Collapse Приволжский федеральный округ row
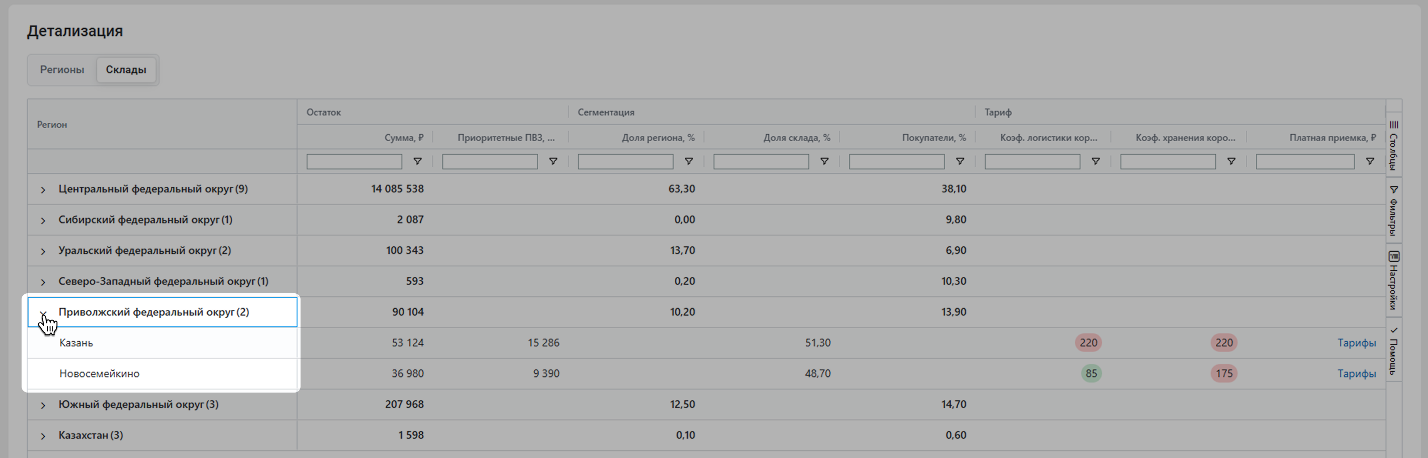The width and height of the screenshot is (1428, 458). (43, 313)
